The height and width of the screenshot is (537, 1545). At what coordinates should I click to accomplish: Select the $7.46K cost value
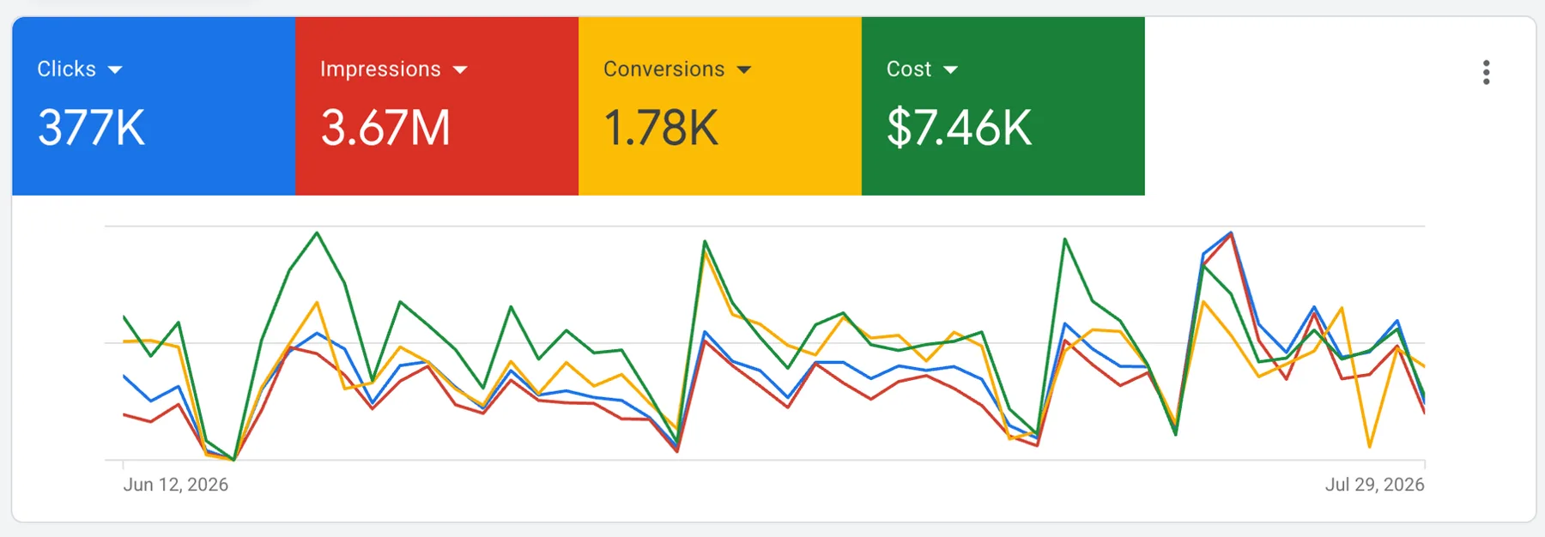coord(959,128)
